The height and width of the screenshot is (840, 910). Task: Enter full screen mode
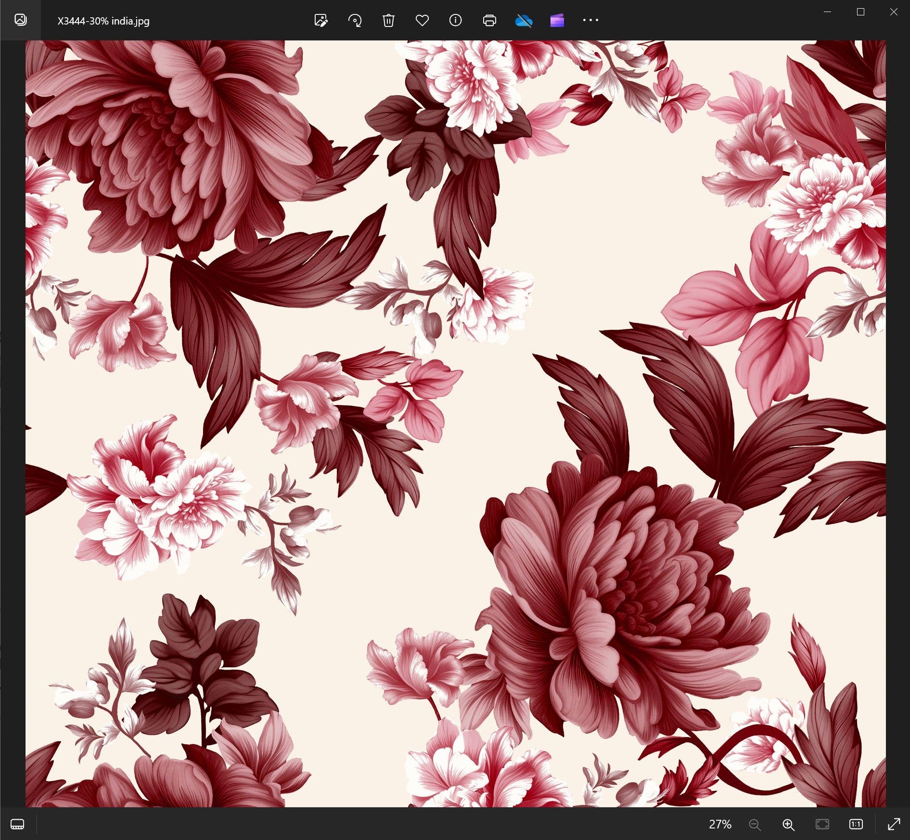click(x=894, y=824)
